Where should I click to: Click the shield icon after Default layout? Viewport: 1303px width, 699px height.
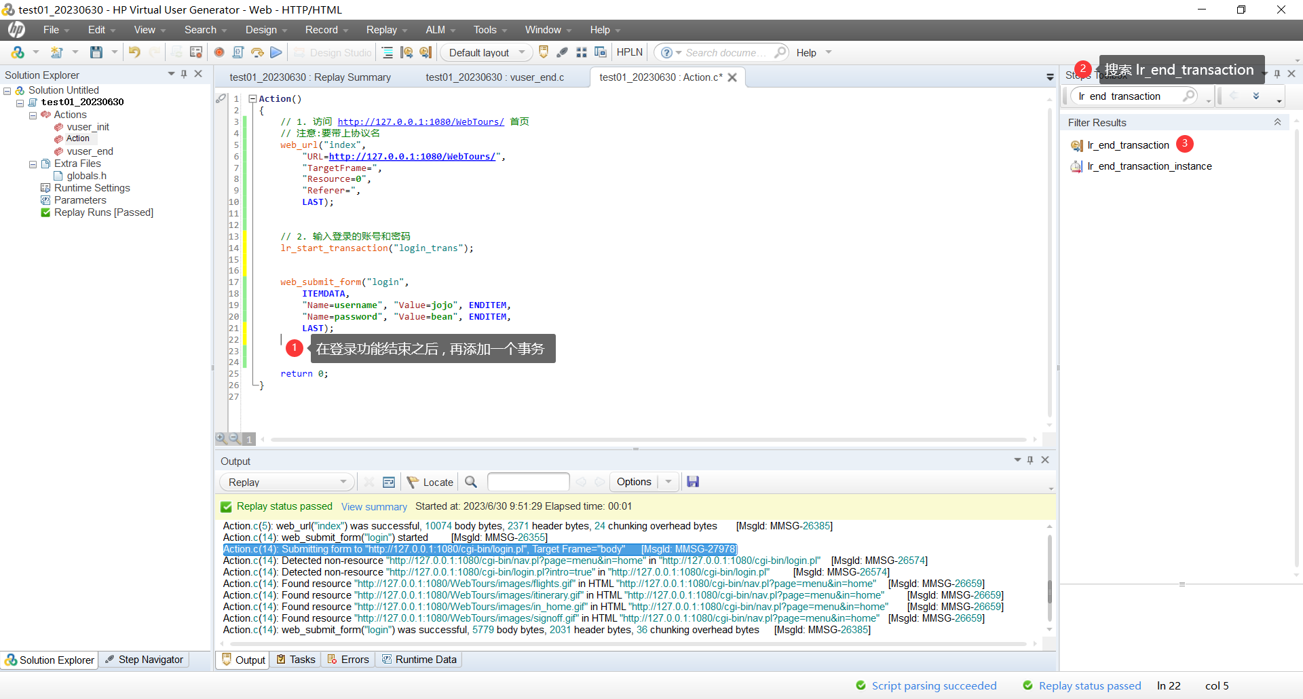pyautogui.click(x=543, y=52)
